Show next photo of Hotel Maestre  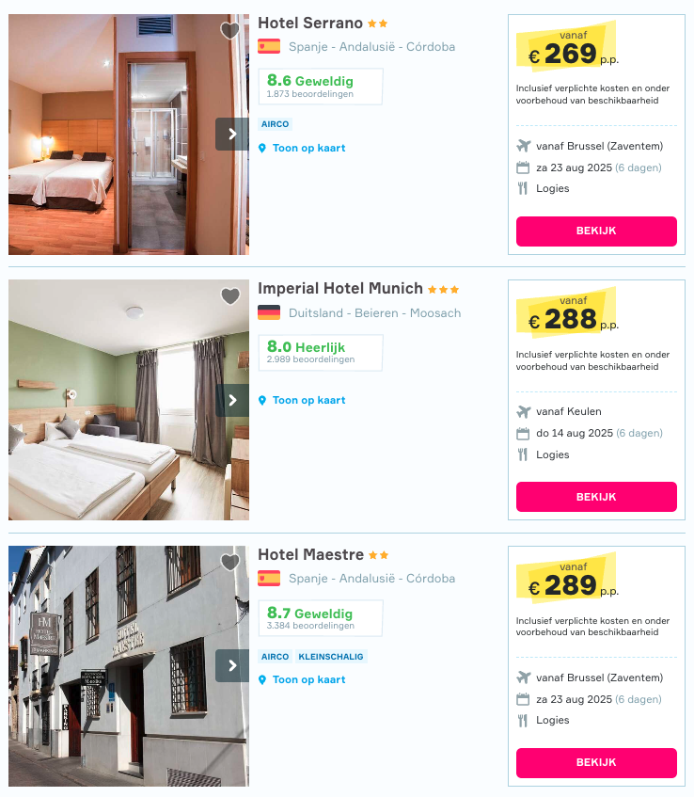click(232, 666)
